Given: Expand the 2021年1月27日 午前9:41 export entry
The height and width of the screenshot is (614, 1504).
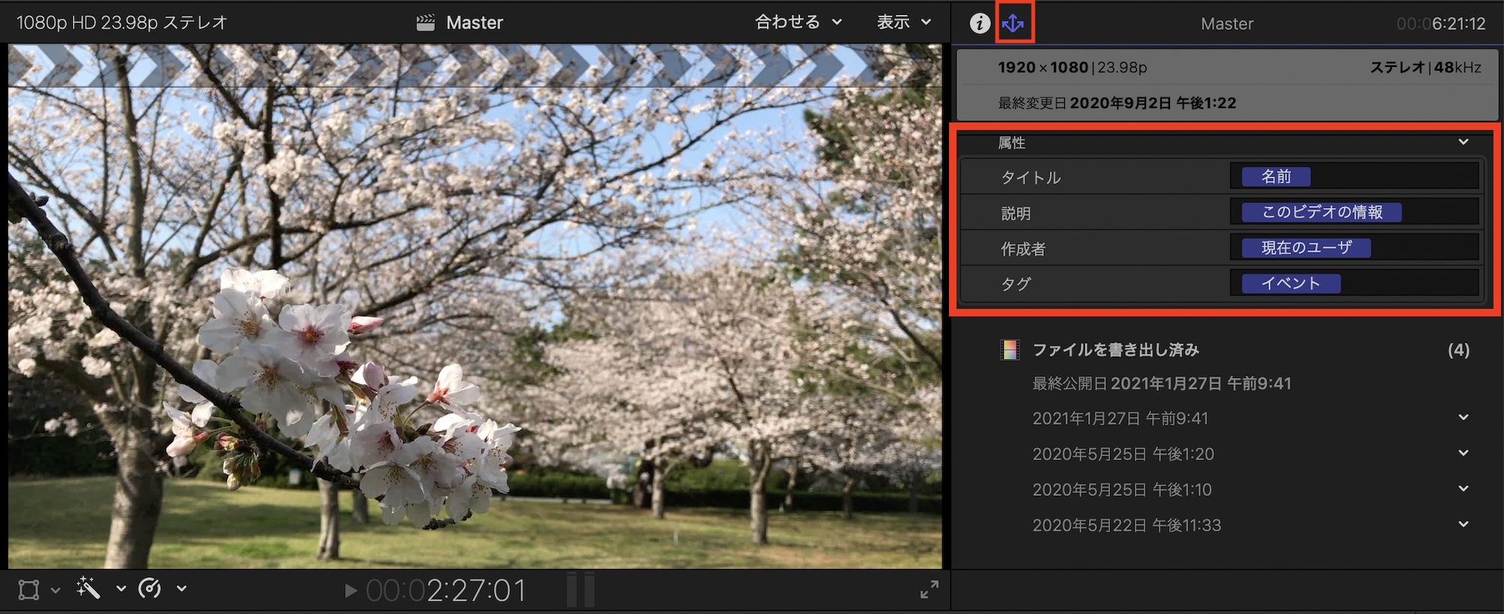Looking at the screenshot, I should [1463, 418].
